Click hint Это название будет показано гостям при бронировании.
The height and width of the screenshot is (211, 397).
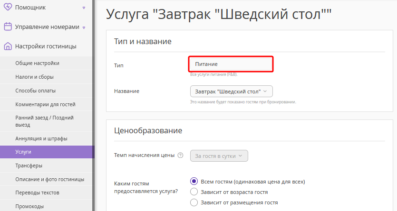click(243, 102)
